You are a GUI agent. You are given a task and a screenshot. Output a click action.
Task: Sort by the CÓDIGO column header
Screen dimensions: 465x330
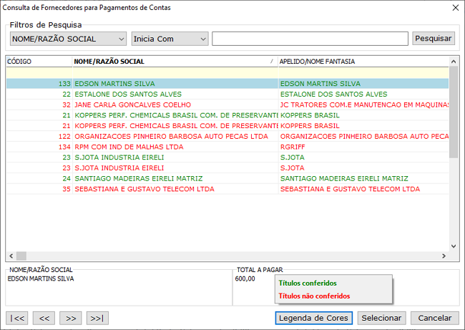click(39, 62)
